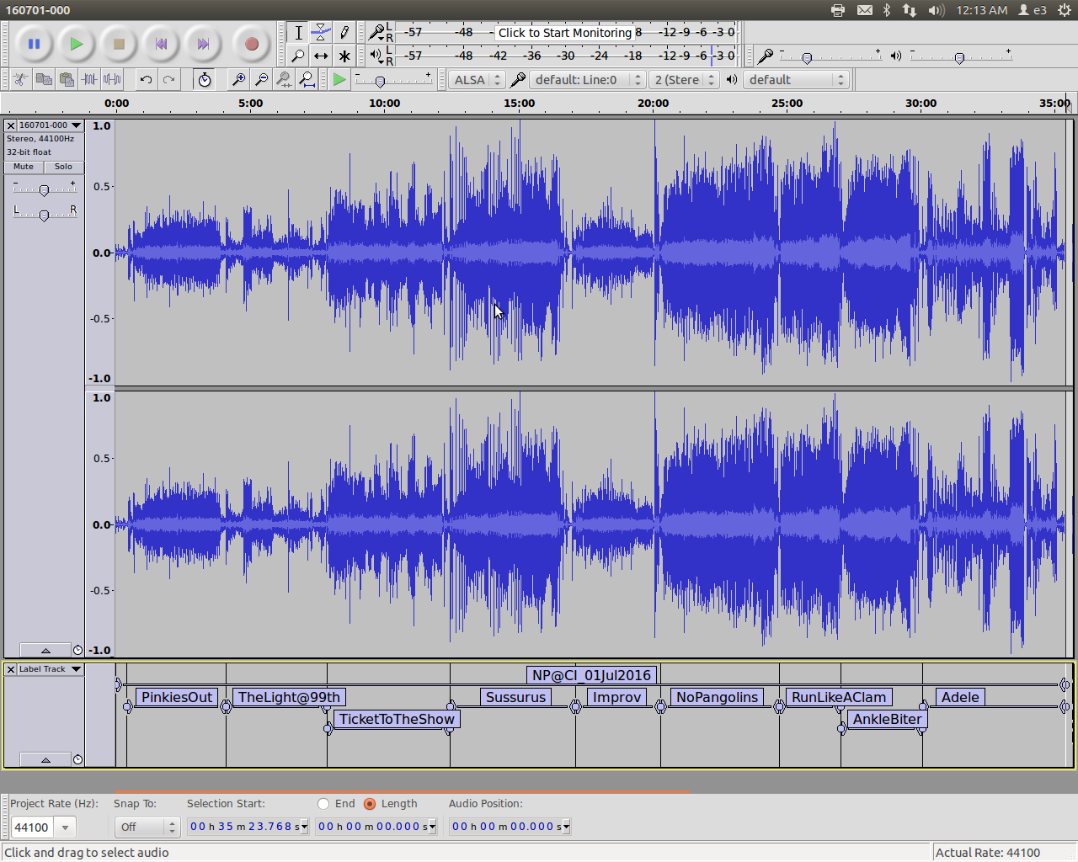
Task: Click the Undo arrow icon
Action: click(x=146, y=80)
